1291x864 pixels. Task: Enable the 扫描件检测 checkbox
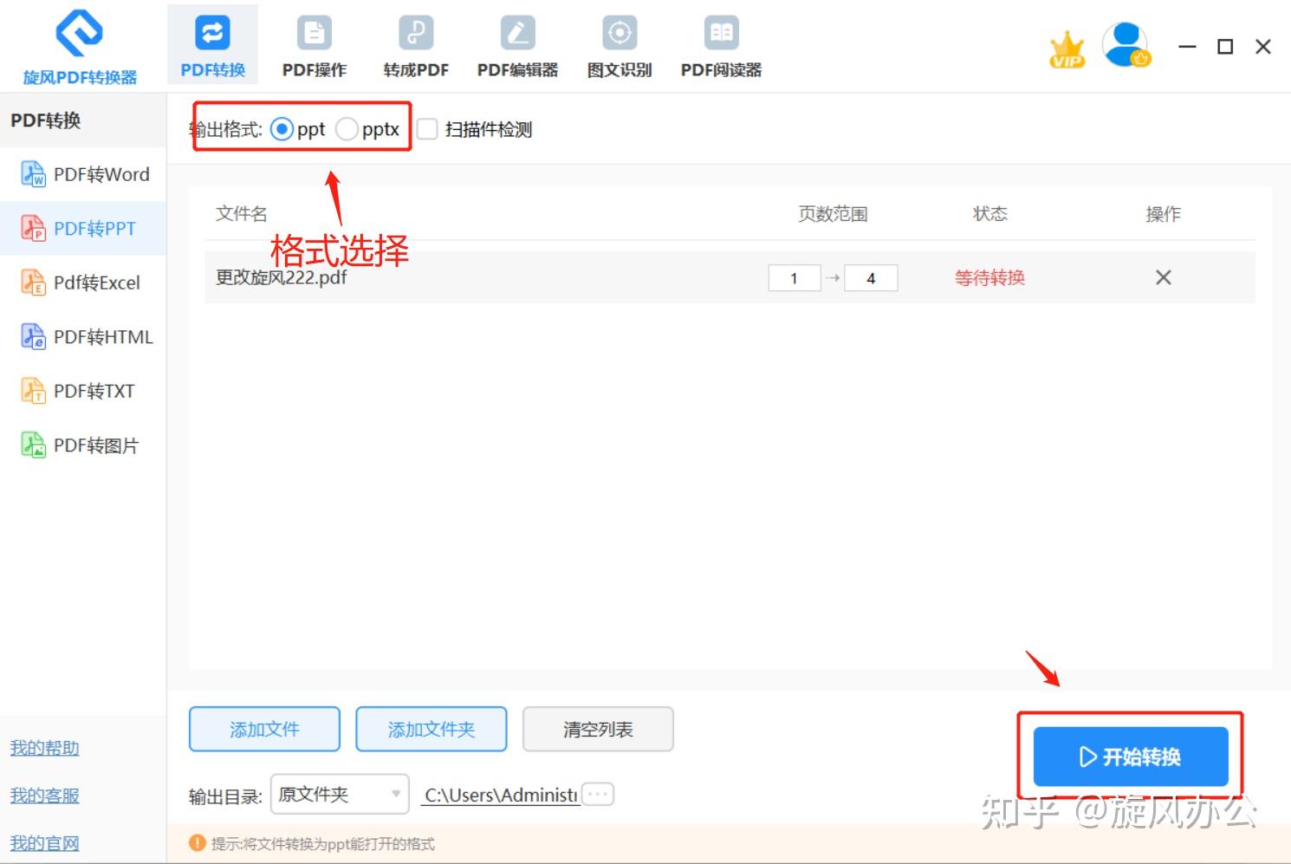(426, 129)
